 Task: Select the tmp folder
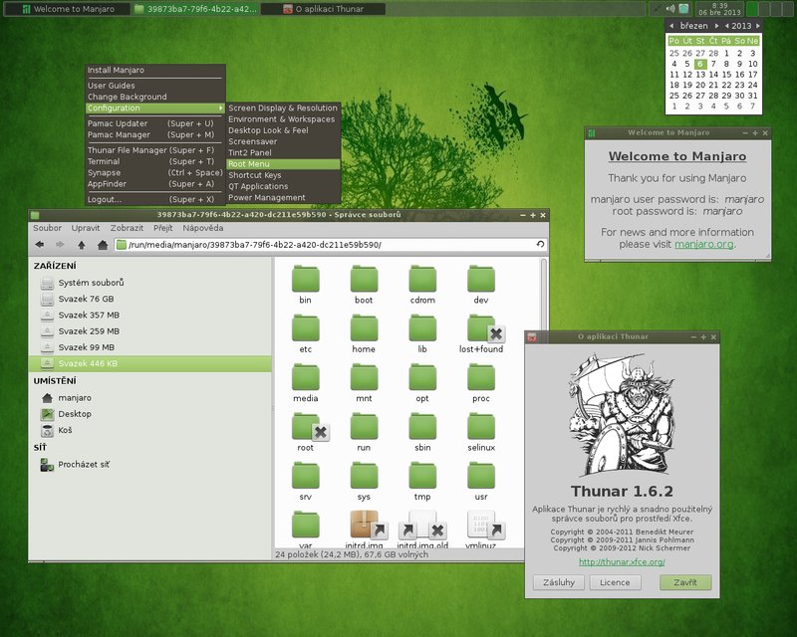click(422, 476)
